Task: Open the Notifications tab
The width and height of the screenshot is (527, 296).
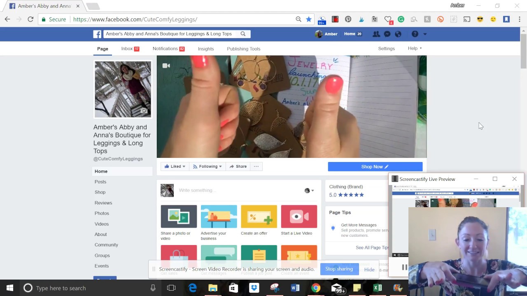Action: 168,49
